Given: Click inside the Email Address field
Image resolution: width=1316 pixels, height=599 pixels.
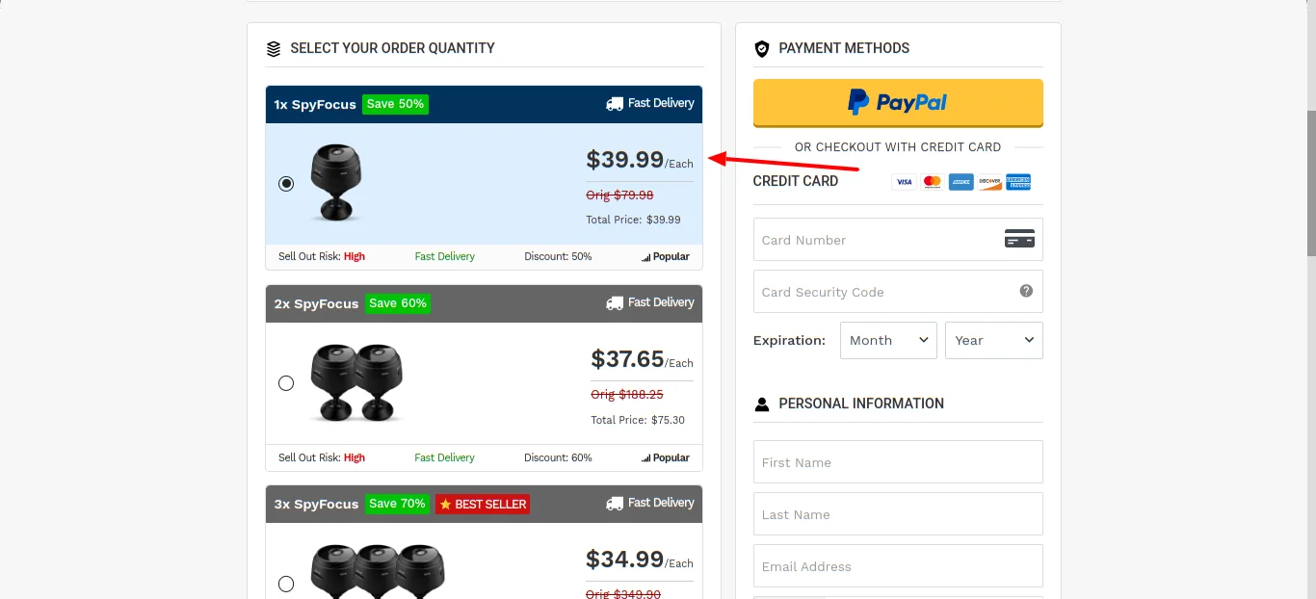Looking at the screenshot, I should (897, 565).
